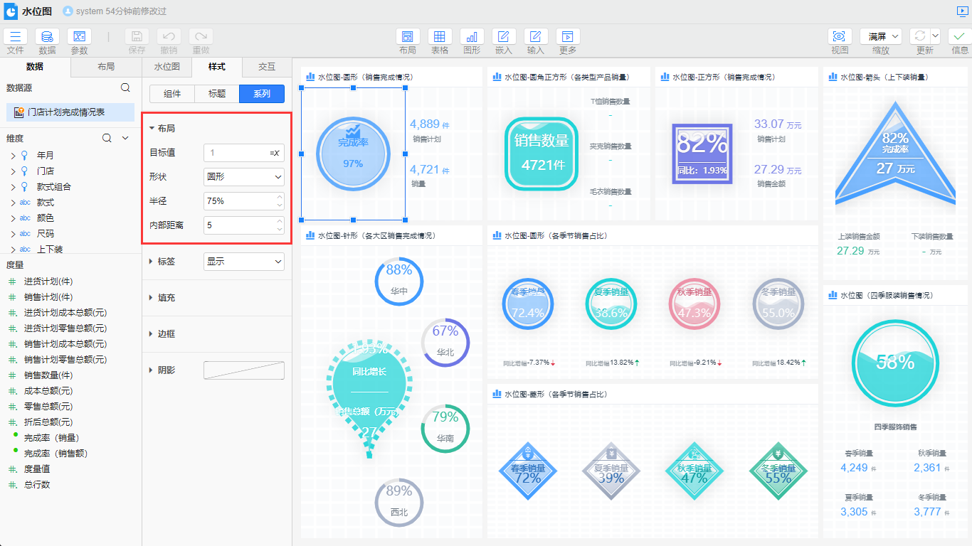Viewport: 972px width, 546px height.
Task: Open the 文件 menu icon
Action: (16, 37)
